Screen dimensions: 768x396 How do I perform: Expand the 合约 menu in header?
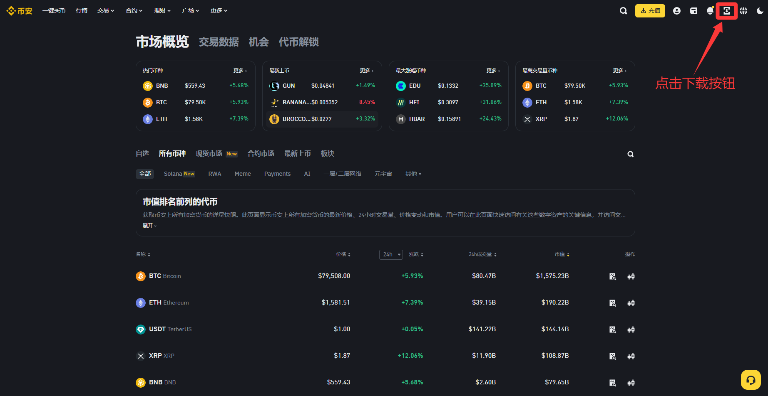click(134, 10)
